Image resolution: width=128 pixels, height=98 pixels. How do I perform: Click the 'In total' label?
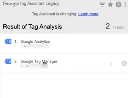coord(118,27)
